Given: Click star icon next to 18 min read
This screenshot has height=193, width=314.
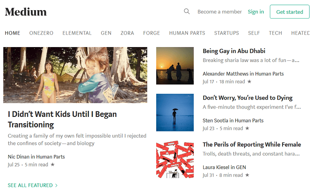Looking at the screenshot, I should coord(249,81).
